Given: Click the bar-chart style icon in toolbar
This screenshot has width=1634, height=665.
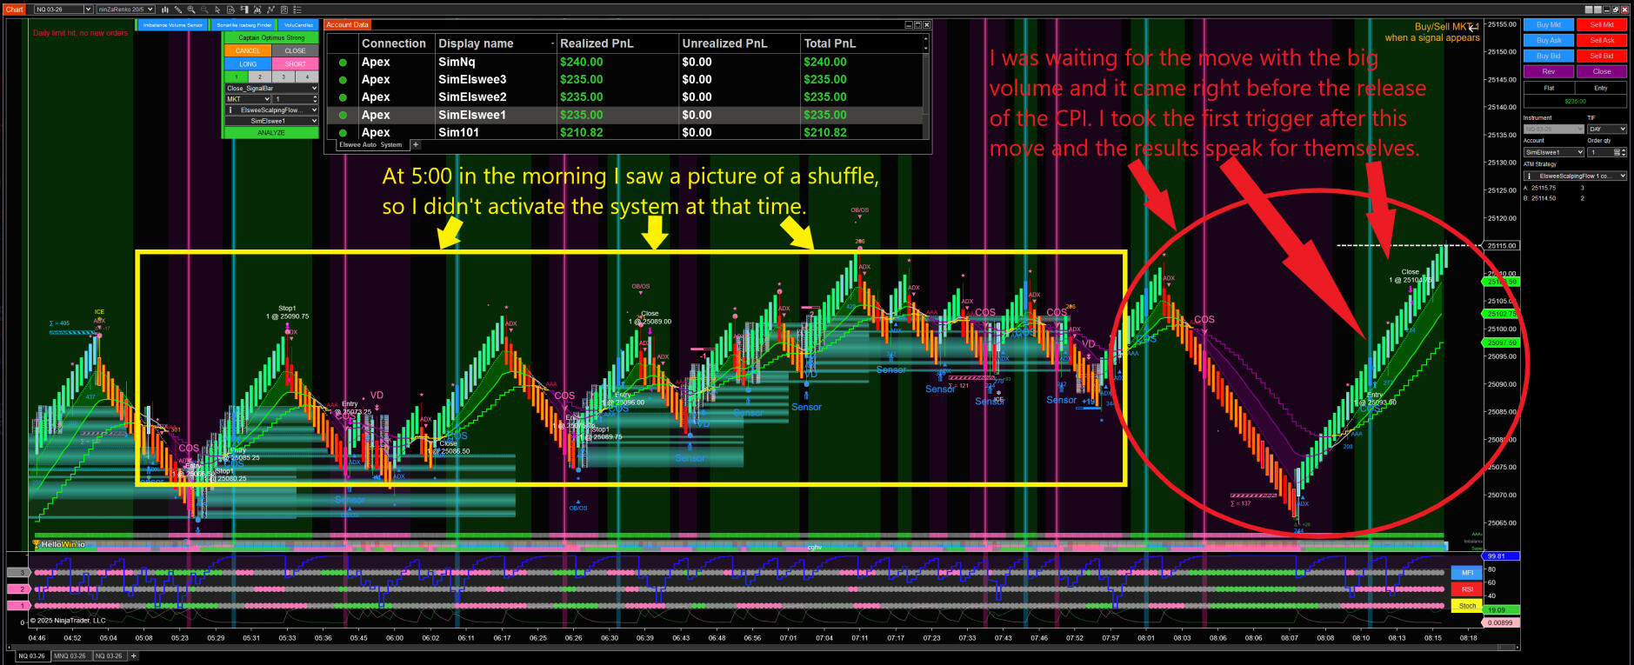Looking at the screenshot, I should pos(166,10).
